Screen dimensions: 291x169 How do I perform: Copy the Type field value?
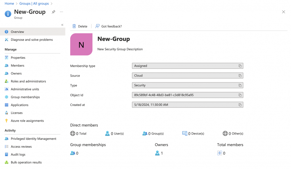[240, 85]
